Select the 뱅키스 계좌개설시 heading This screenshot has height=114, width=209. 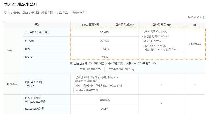(x=20, y=4)
